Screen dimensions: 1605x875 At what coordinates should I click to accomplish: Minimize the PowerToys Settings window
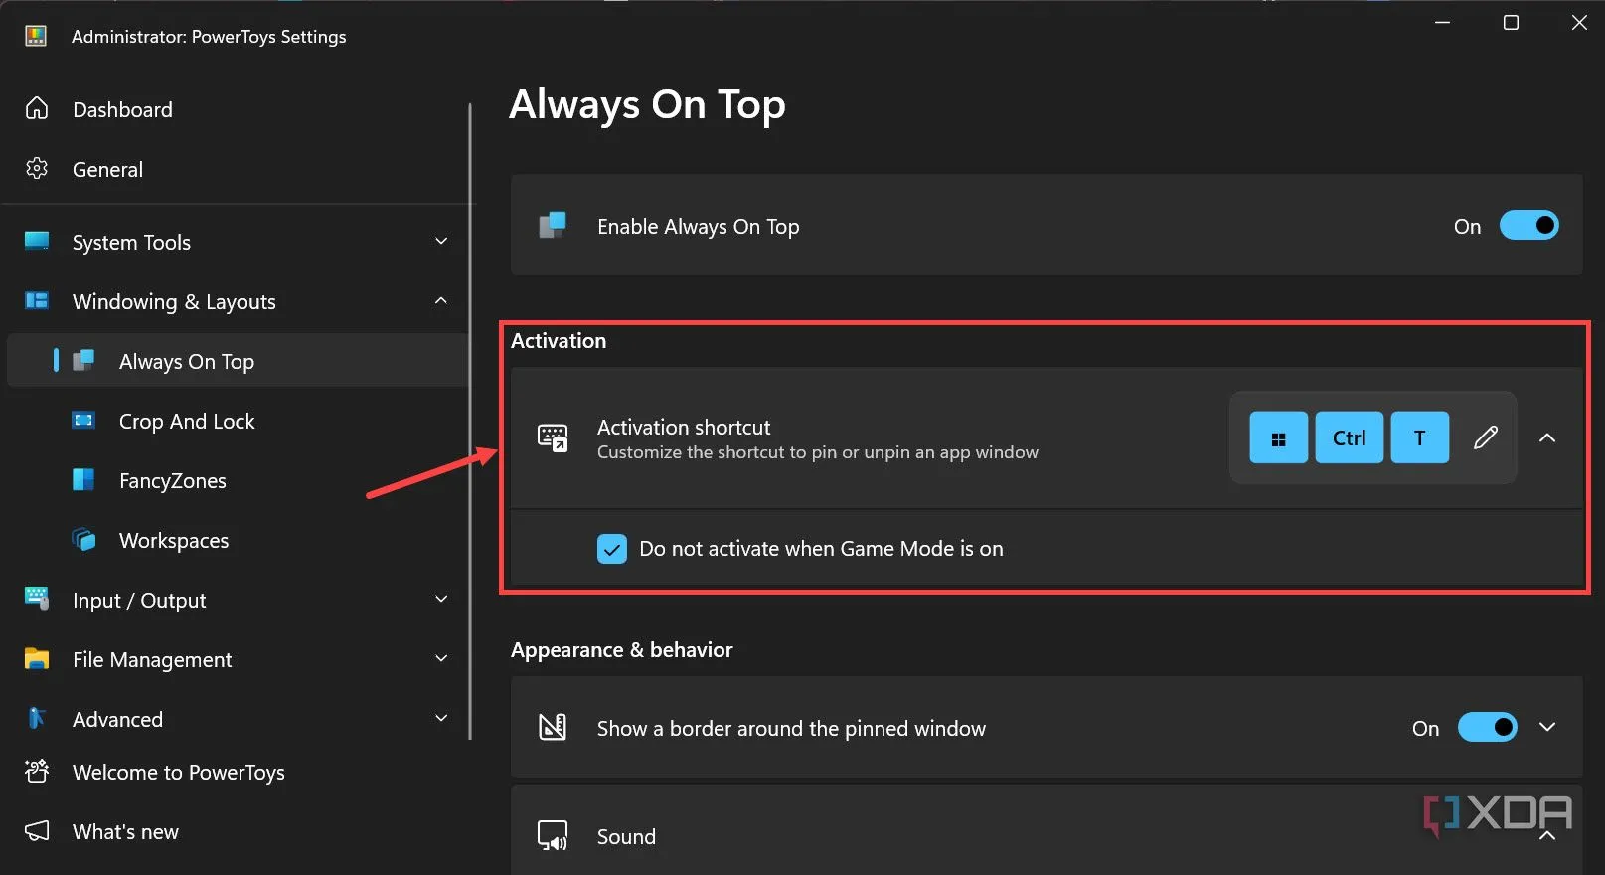(x=1442, y=22)
